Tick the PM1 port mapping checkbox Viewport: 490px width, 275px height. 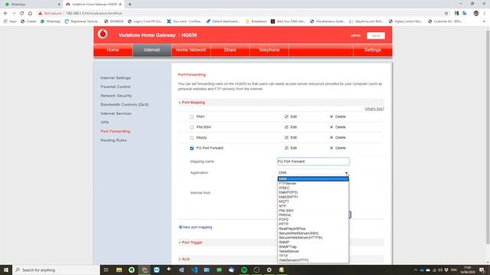pyautogui.click(x=192, y=117)
